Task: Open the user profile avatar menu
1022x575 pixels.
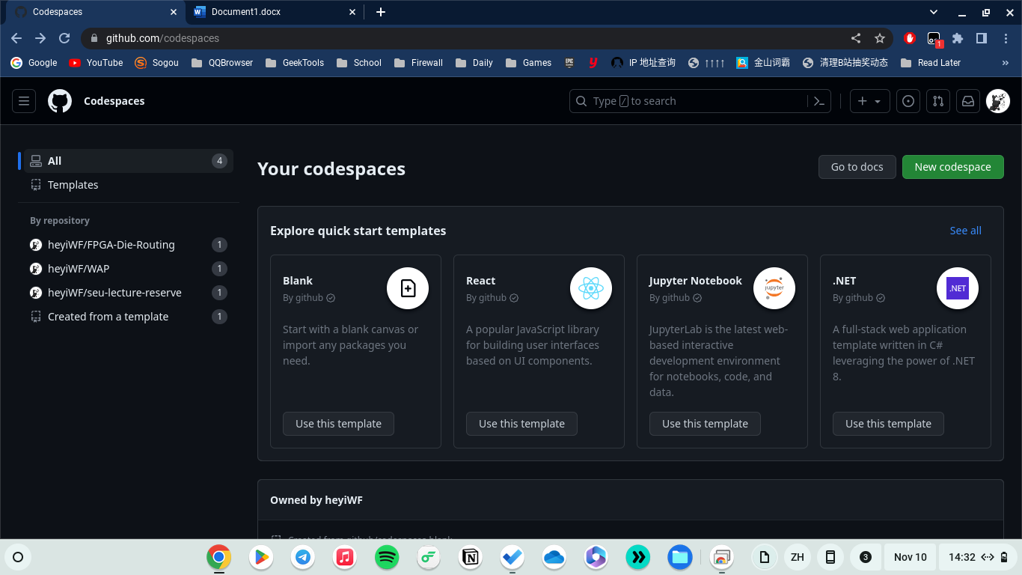Action: (x=998, y=101)
